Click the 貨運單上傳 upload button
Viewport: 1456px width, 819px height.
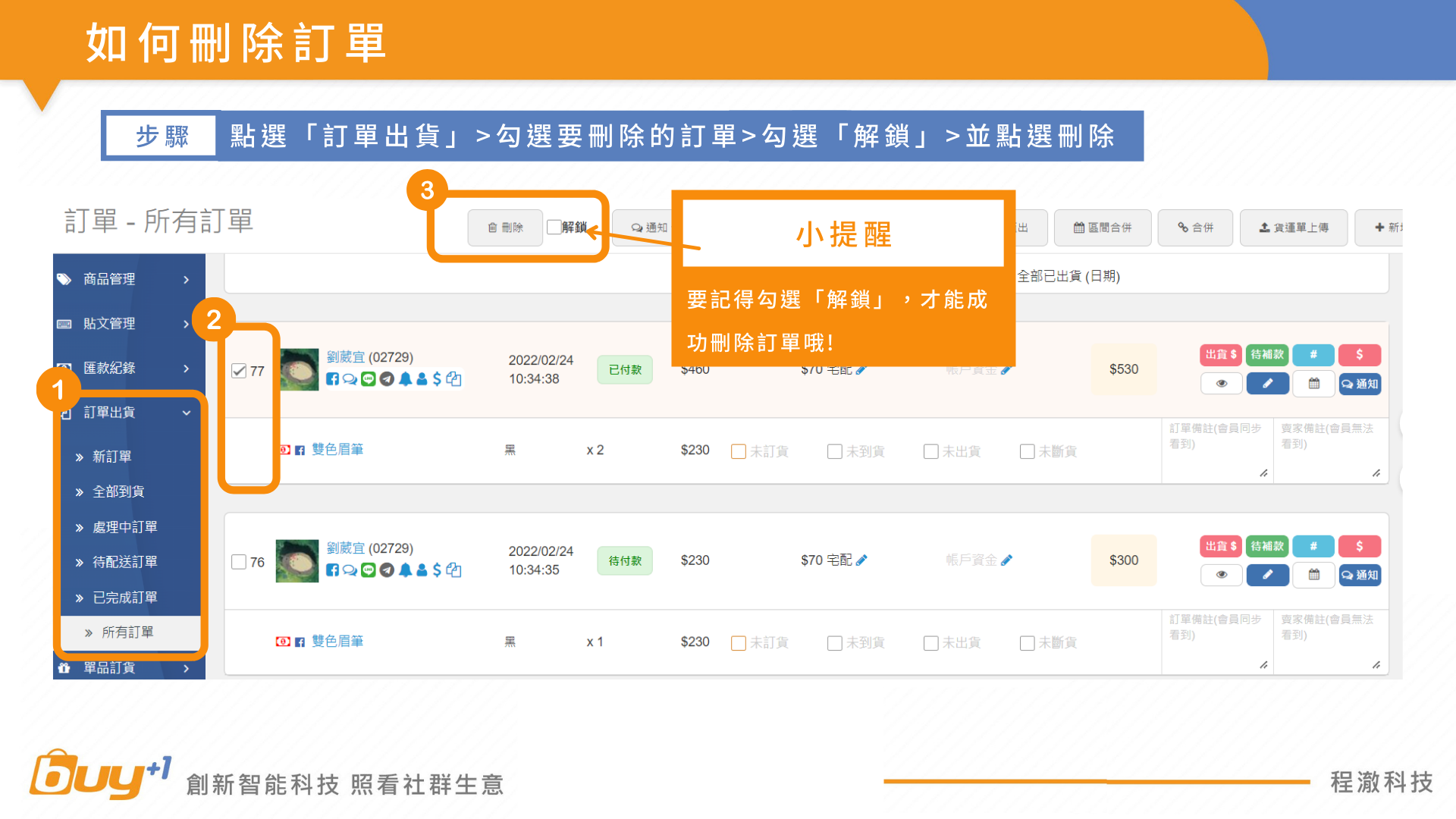coord(1294,227)
